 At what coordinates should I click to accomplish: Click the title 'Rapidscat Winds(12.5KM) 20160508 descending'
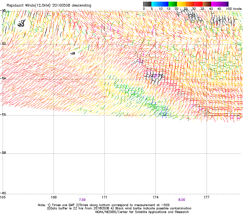coord(49,6)
